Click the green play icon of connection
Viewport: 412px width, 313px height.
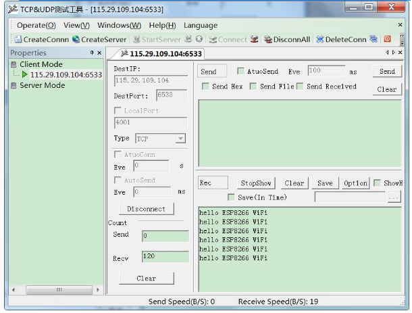[x=25, y=74]
